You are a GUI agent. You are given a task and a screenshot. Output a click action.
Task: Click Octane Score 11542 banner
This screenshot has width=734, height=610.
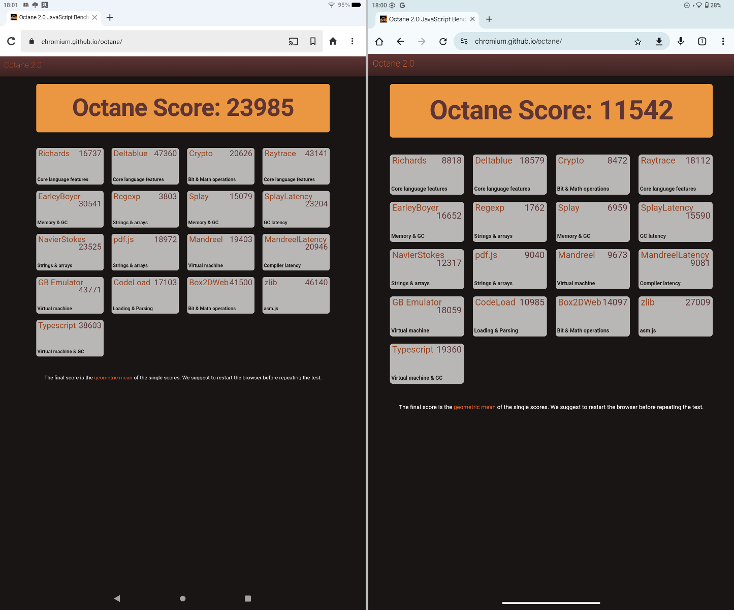[x=551, y=110]
